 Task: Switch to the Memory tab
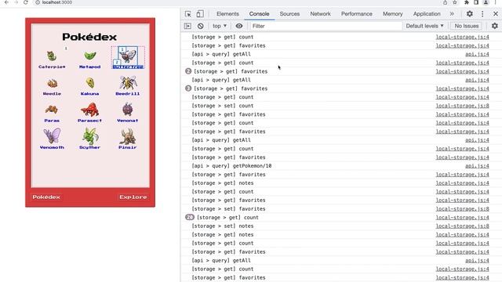pos(392,14)
